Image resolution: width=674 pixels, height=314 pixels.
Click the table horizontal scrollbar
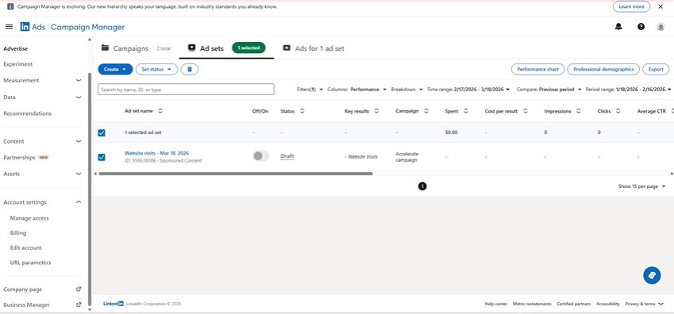click(x=235, y=174)
